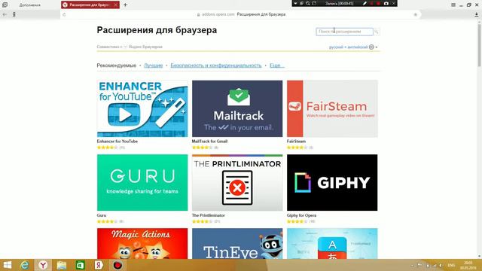Expand the 'Еще...' categories link
Screen dimensions: 482x271
277,65
